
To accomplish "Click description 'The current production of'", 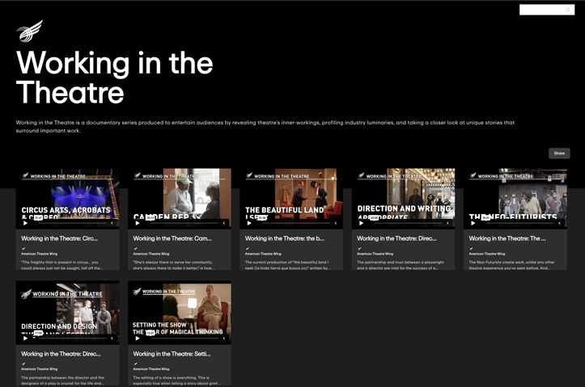I will (288, 265).
